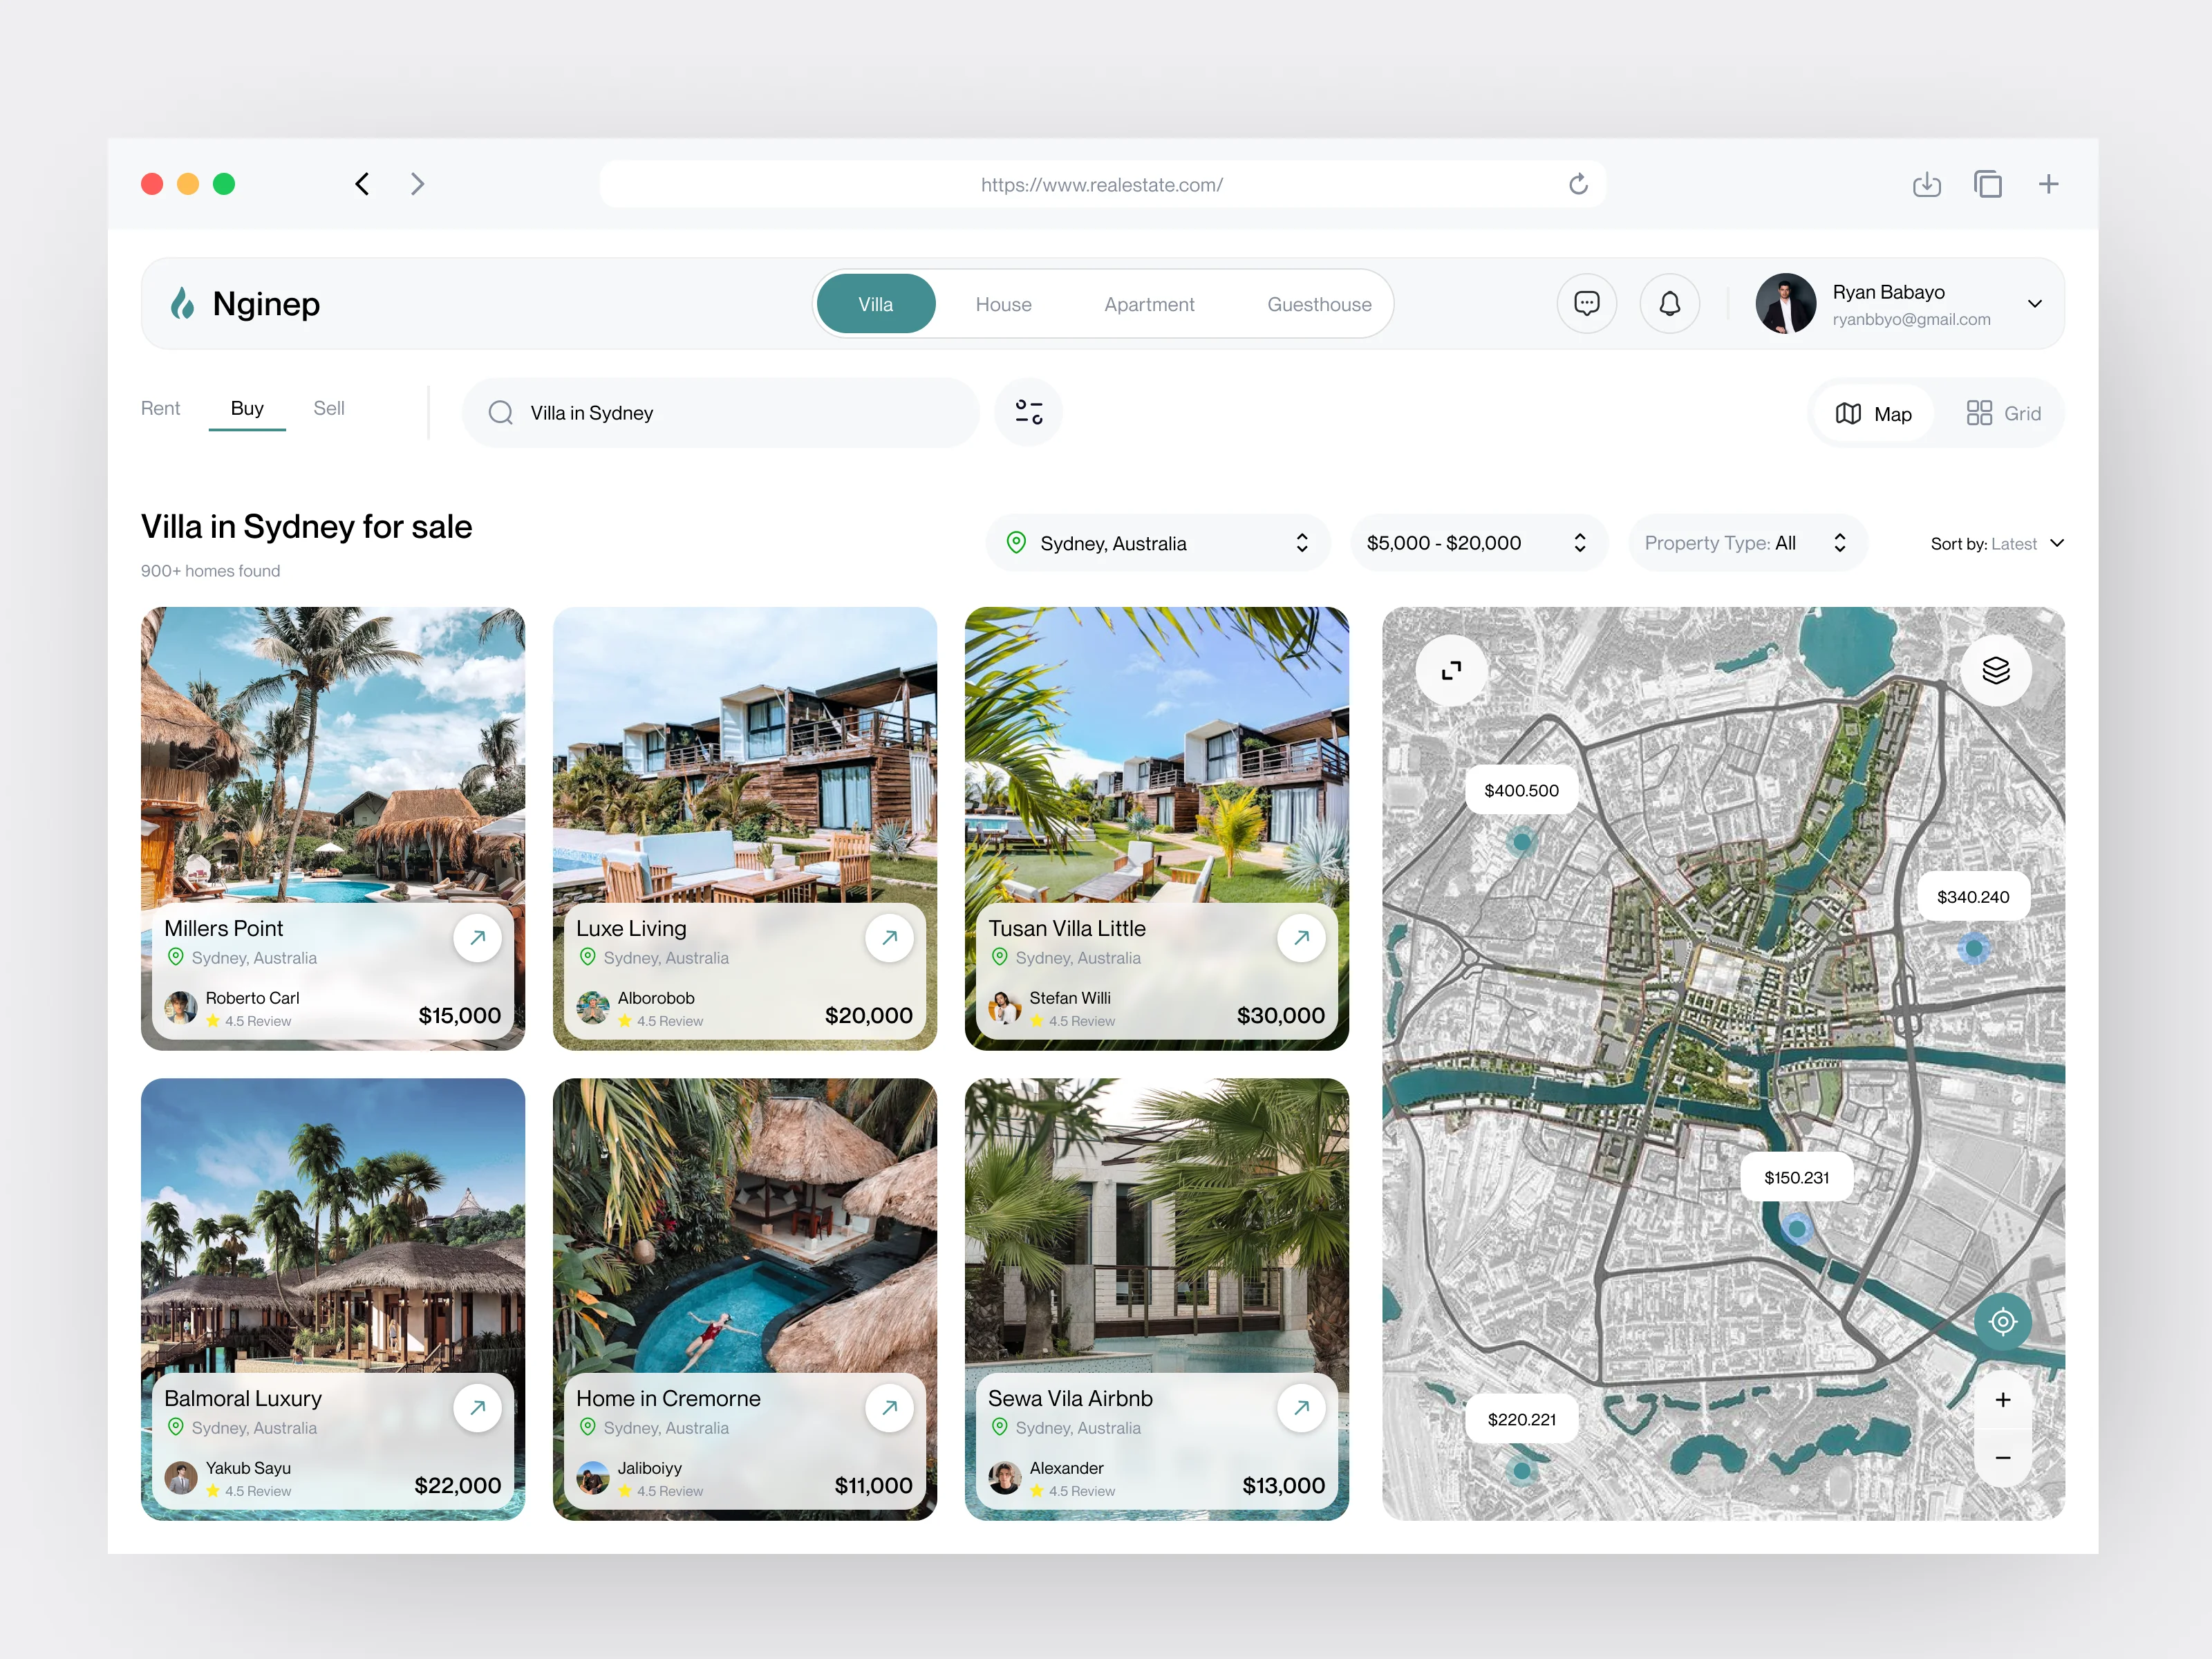Image resolution: width=2212 pixels, height=1659 pixels.
Task: Open the chat messages icon
Action: pyautogui.click(x=1586, y=304)
